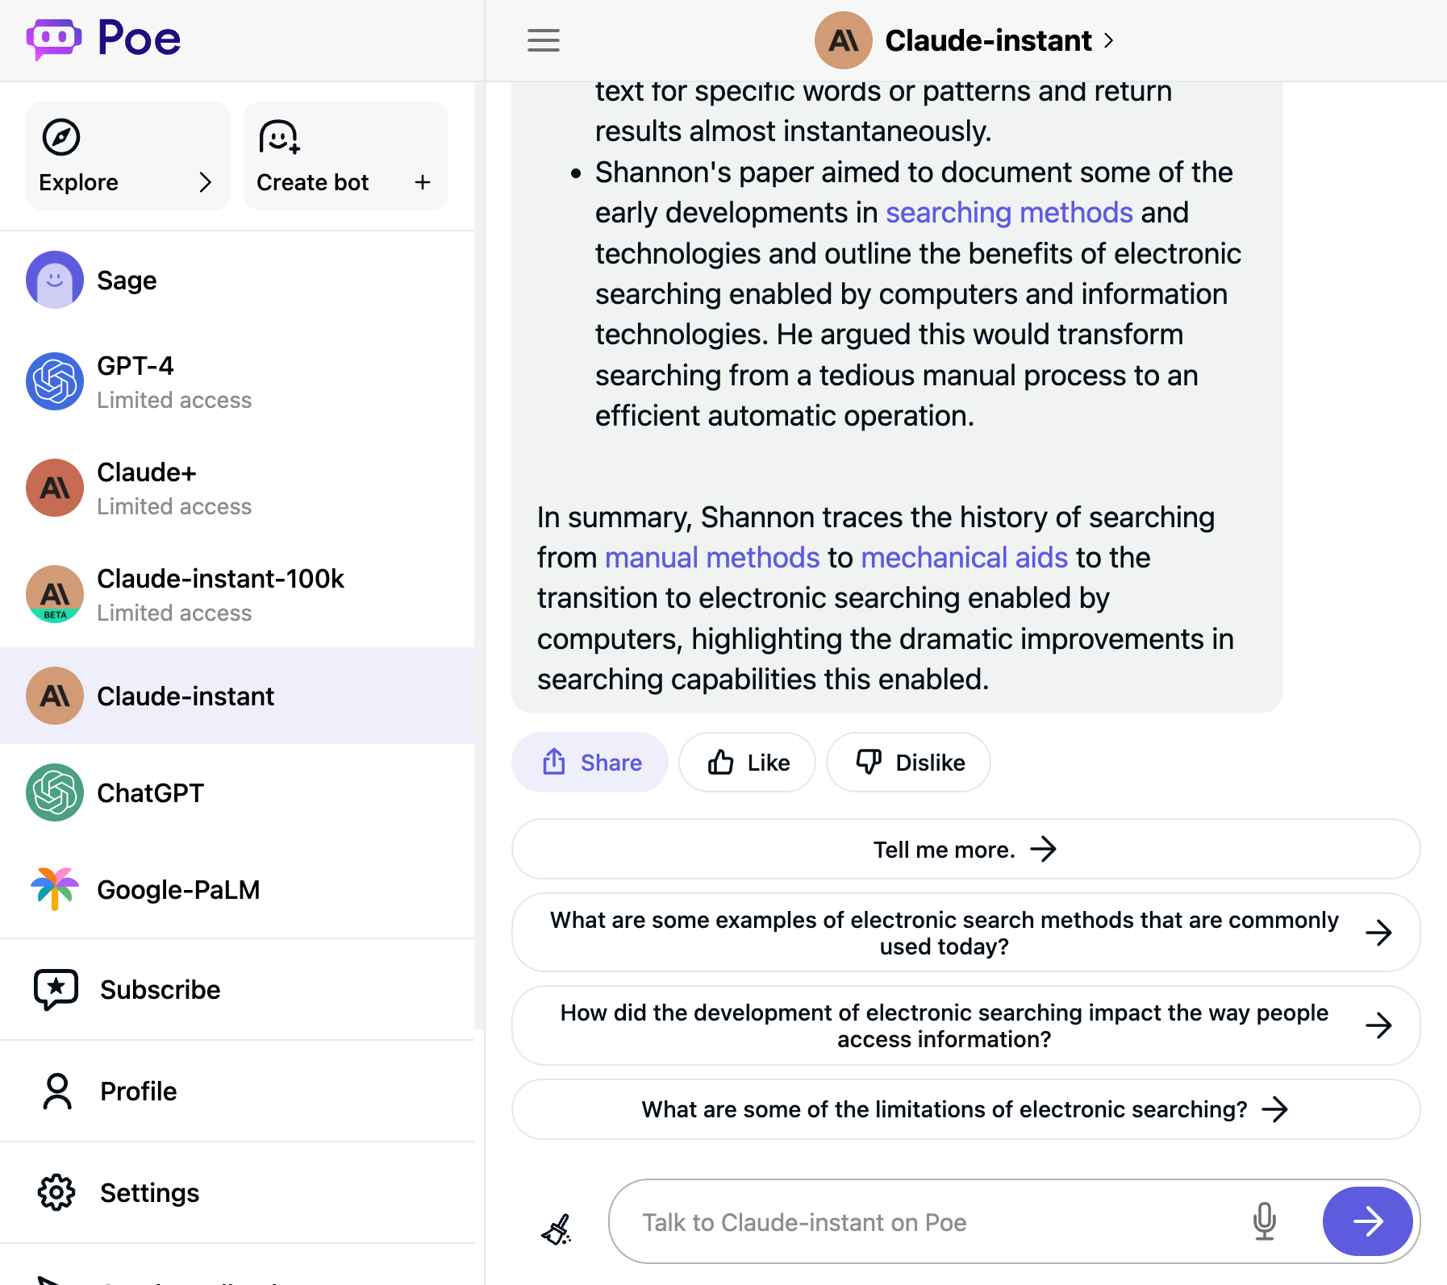Open Settings from the sidebar
Image resolution: width=1447 pixels, height=1285 pixels.
pyautogui.click(x=149, y=1193)
